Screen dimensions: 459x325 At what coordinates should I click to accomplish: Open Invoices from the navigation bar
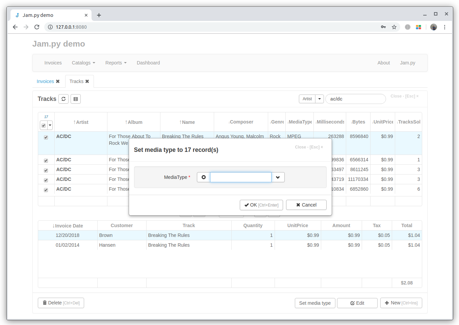click(x=53, y=63)
